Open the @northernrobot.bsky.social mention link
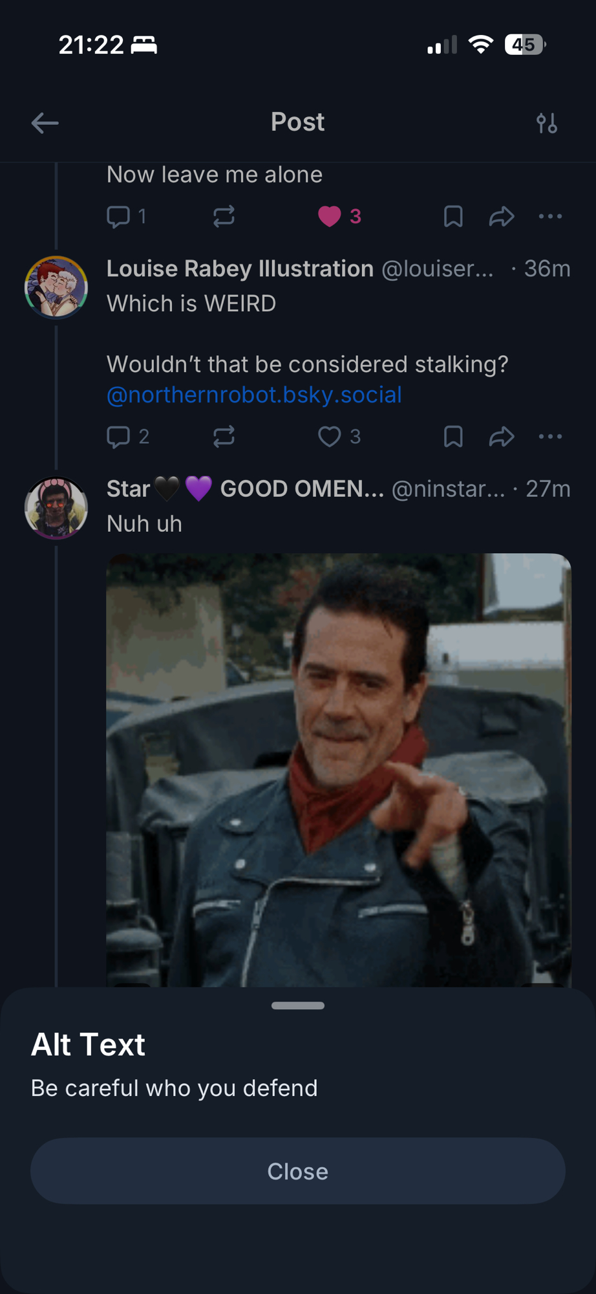This screenshot has width=596, height=1294. (254, 395)
